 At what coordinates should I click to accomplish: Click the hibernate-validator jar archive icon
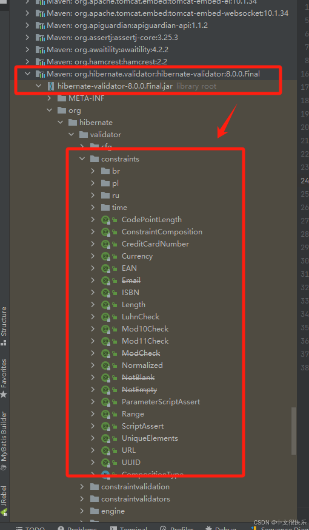click(x=51, y=86)
